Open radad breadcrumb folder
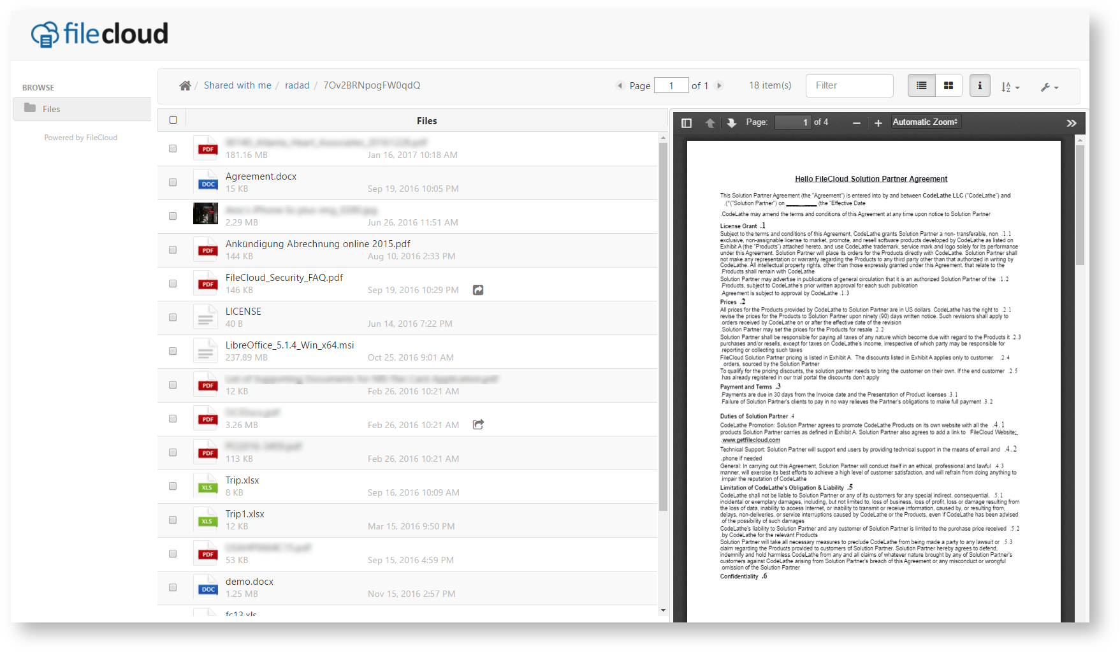1120x653 pixels. coord(297,85)
